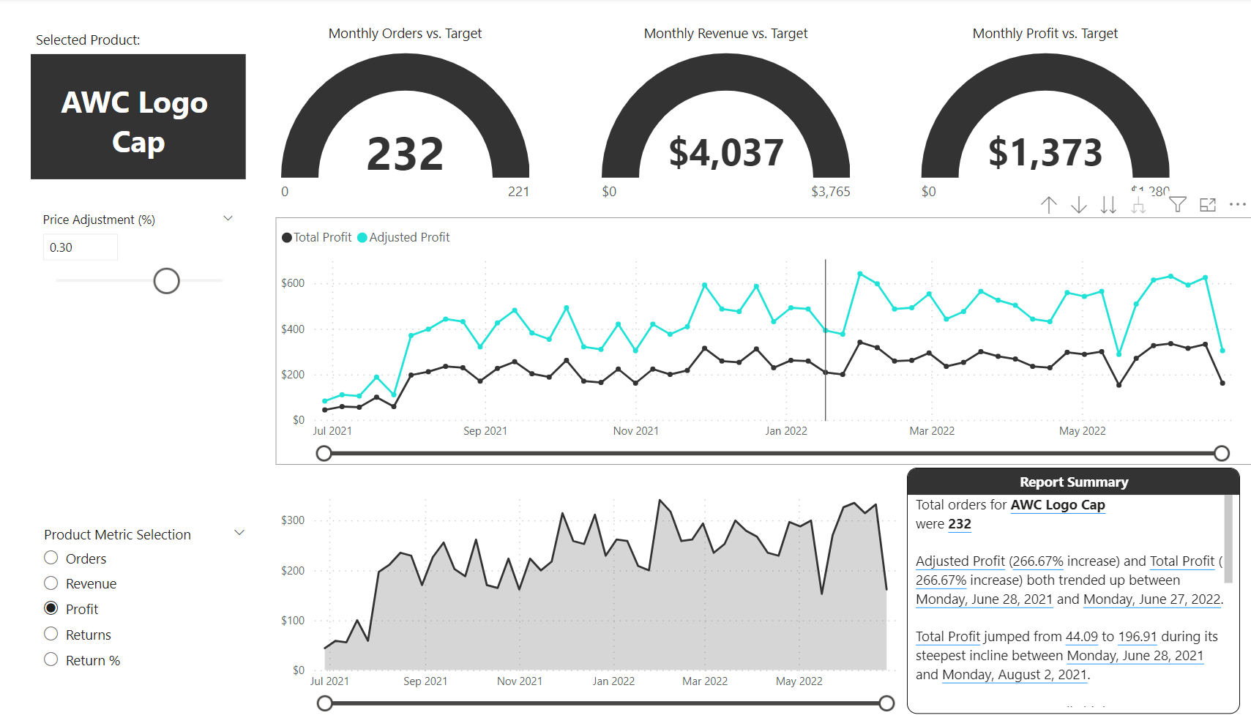Click the Price Adjustment value field 0.30
1251x718 pixels.
tap(80, 247)
